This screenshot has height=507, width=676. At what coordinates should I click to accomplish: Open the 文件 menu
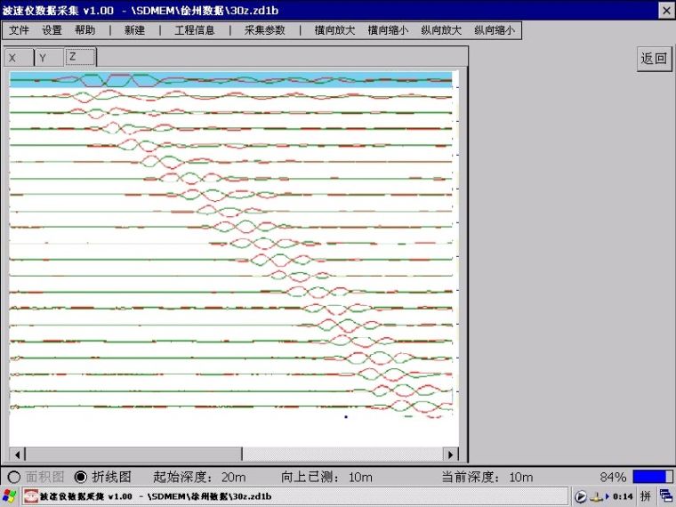20,30
